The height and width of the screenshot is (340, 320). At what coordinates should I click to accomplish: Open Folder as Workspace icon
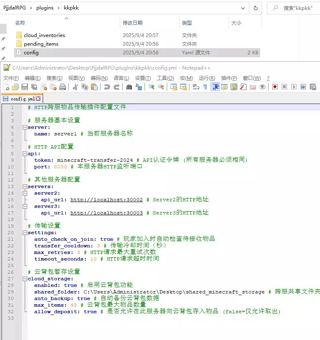point(253,87)
